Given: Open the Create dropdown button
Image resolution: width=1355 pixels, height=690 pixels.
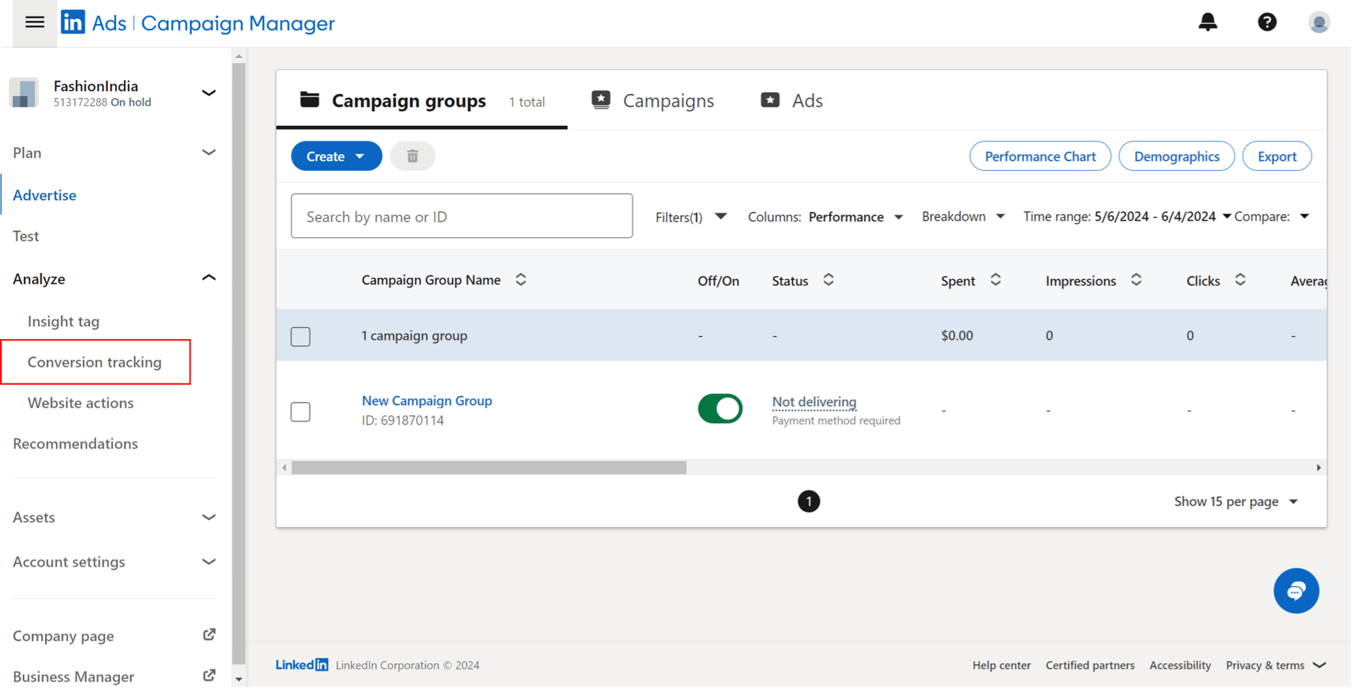Looking at the screenshot, I should click(336, 156).
